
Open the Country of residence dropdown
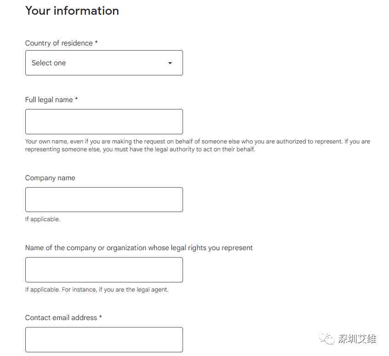[x=104, y=63]
